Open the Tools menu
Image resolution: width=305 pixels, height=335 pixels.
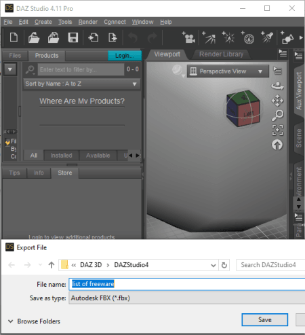[65, 22]
